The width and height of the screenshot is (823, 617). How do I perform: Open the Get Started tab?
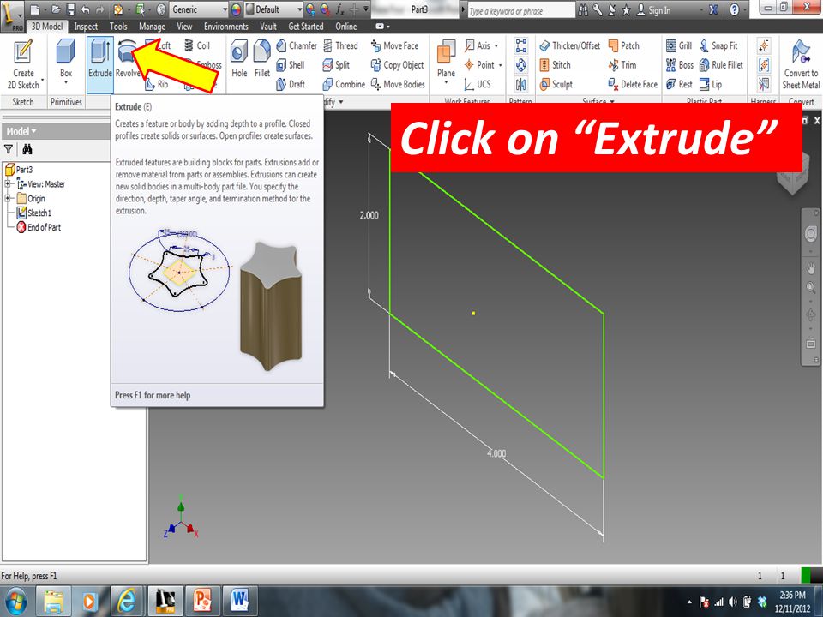tap(305, 27)
